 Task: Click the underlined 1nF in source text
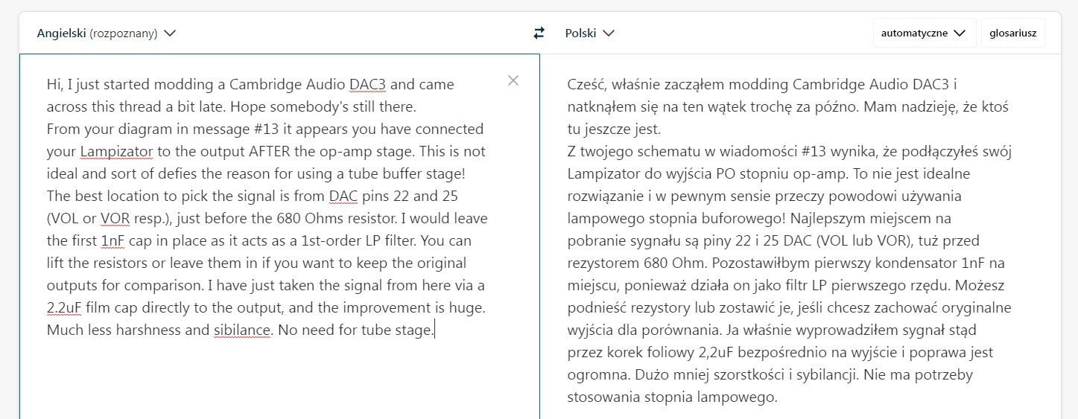pyautogui.click(x=113, y=240)
